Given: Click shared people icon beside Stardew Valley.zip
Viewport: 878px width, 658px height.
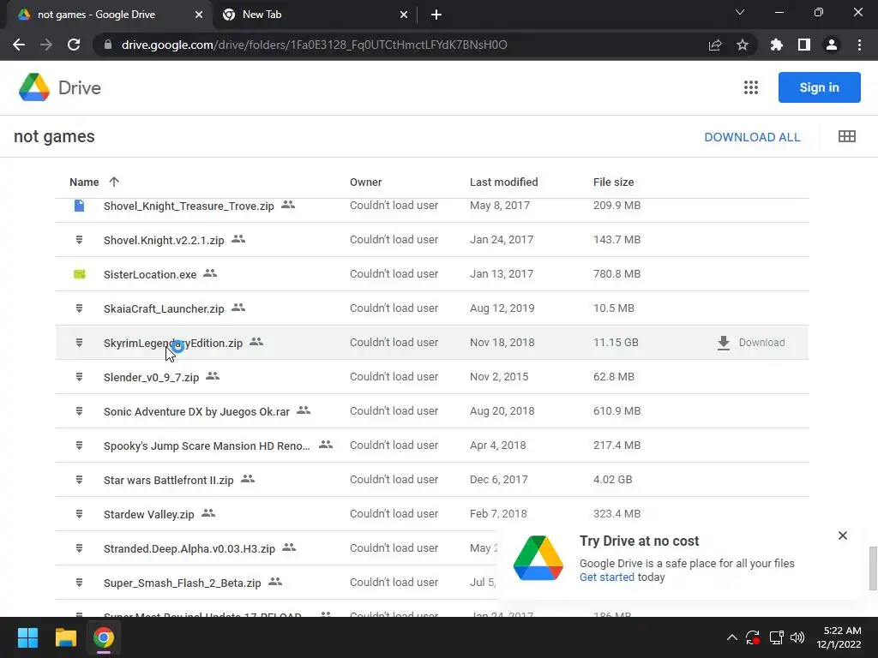Looking at the screenshot, I should tap(208, 512).
